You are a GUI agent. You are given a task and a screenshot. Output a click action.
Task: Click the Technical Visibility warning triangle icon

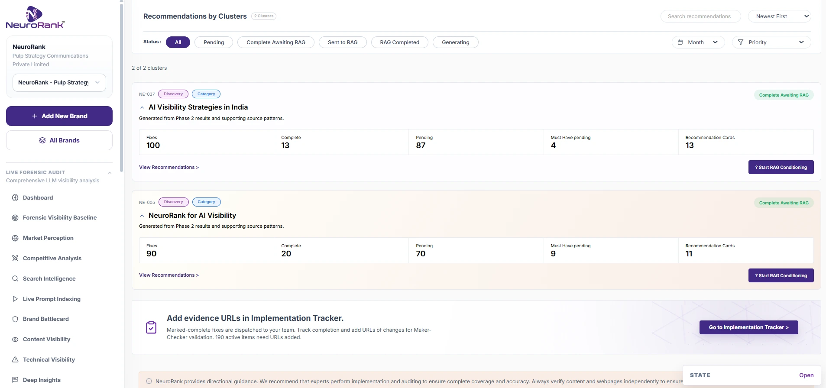click(x=15, y=359)
